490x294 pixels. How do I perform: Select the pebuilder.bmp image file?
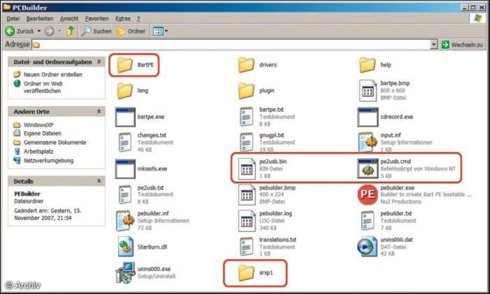coord(267,195)
